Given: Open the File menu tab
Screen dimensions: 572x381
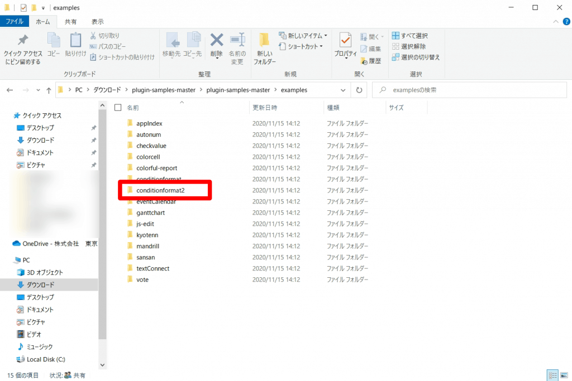Looking at the screenshot, I should click(14, 22).
